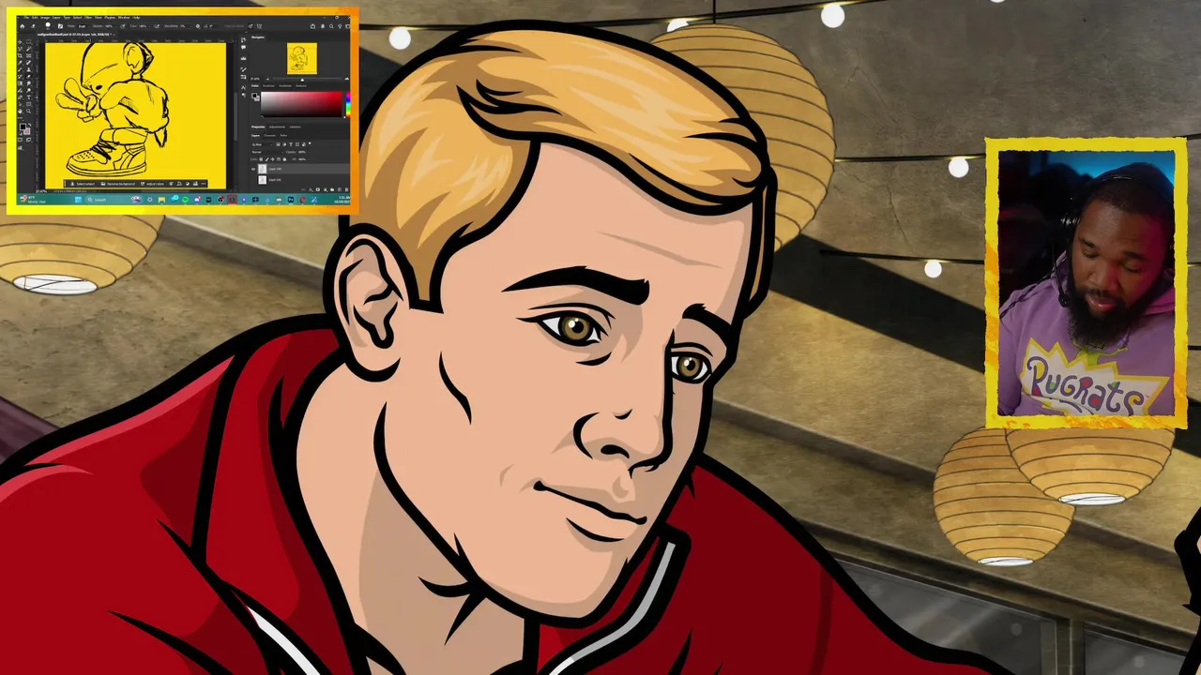Open the Normal blend mode dropdown
The height and width of the screenshot is (675, 1201).
(x=267, y=152)
